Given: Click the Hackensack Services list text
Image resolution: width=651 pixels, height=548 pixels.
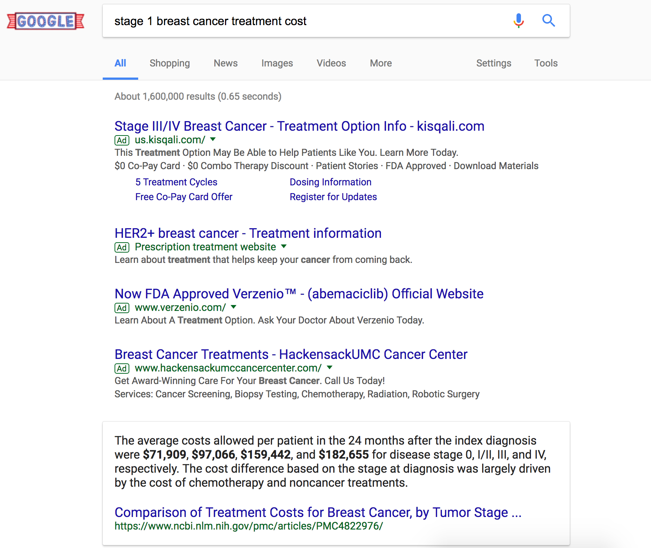Looking at the screenshot, I should pyautogui.click(x=297, y=394).
